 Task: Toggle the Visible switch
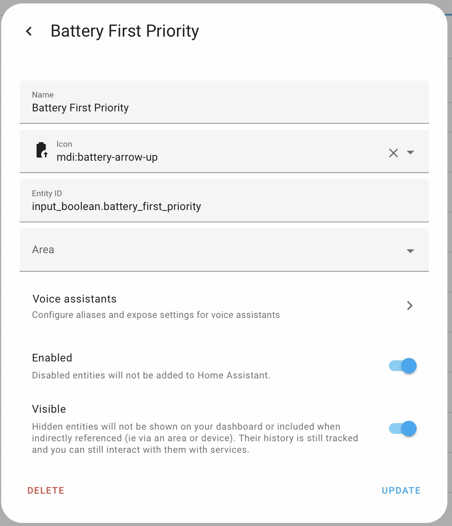click(x=402, y=429)
